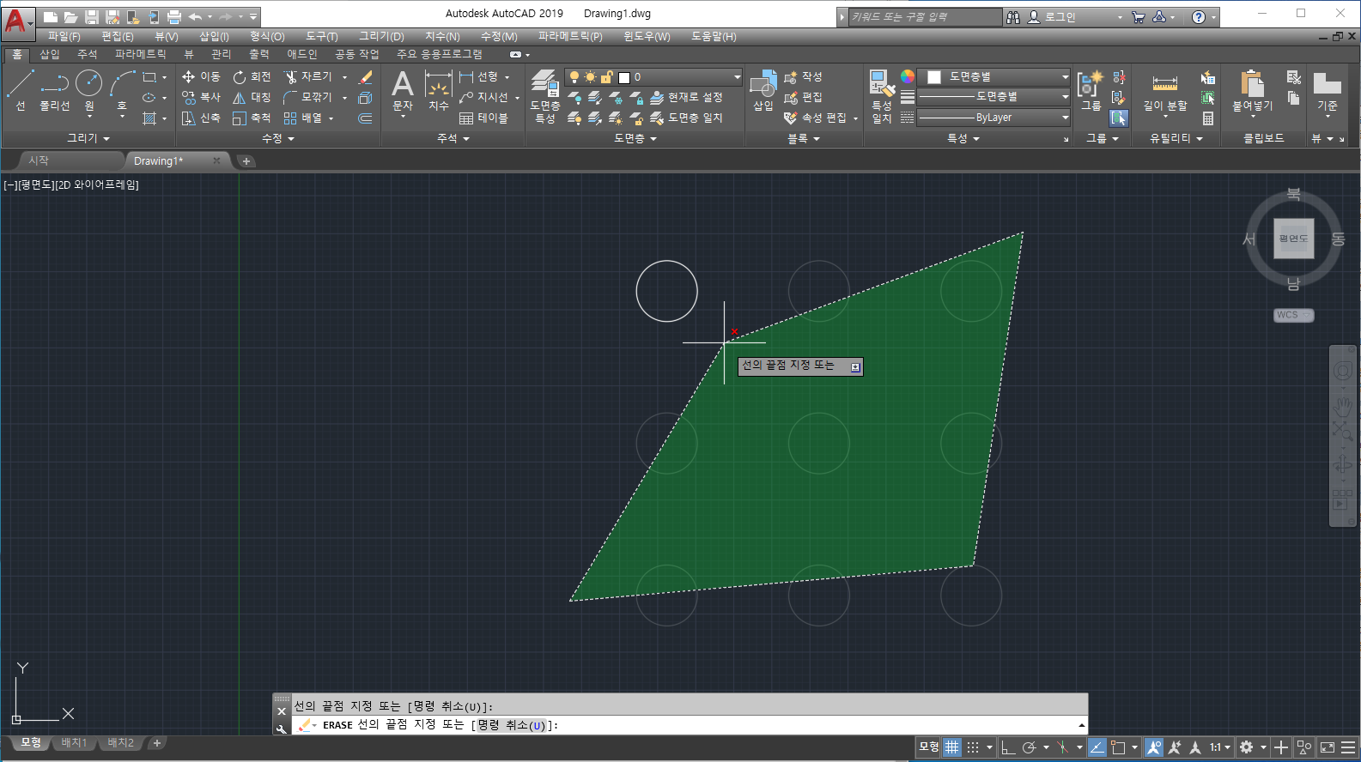The image size is (1361, 762).
Task: Click the Array (배열) tool
Action: click(302, 118)
